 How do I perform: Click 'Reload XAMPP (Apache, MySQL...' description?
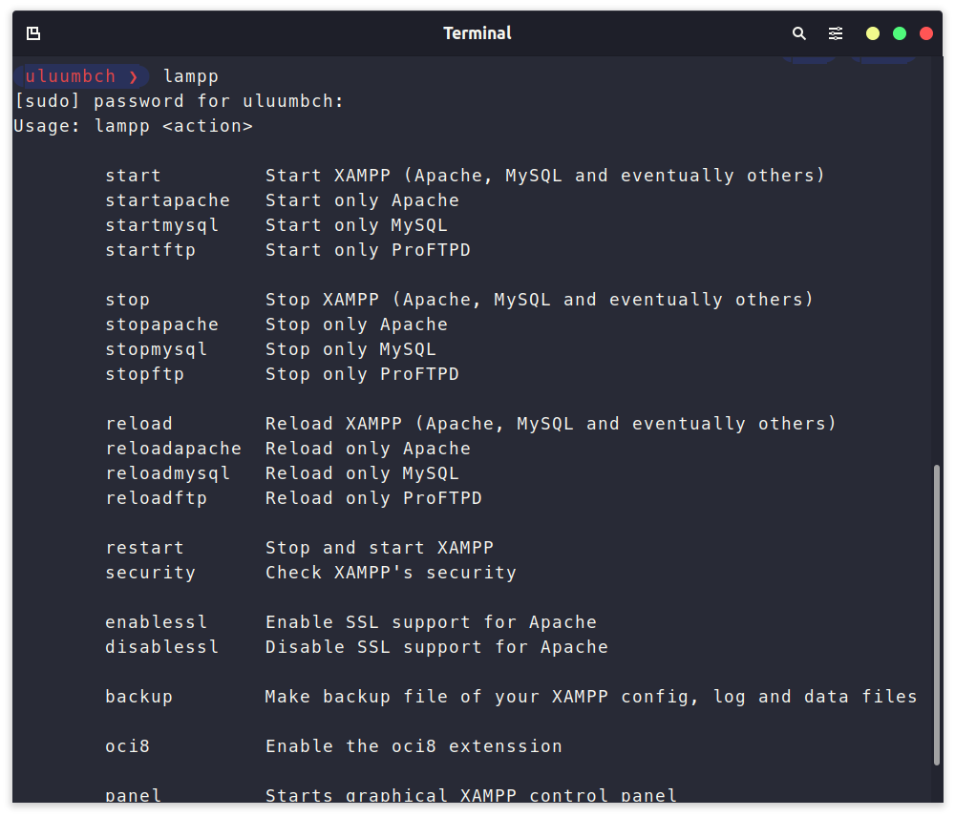pyautogui.click(x=551, y=424)
